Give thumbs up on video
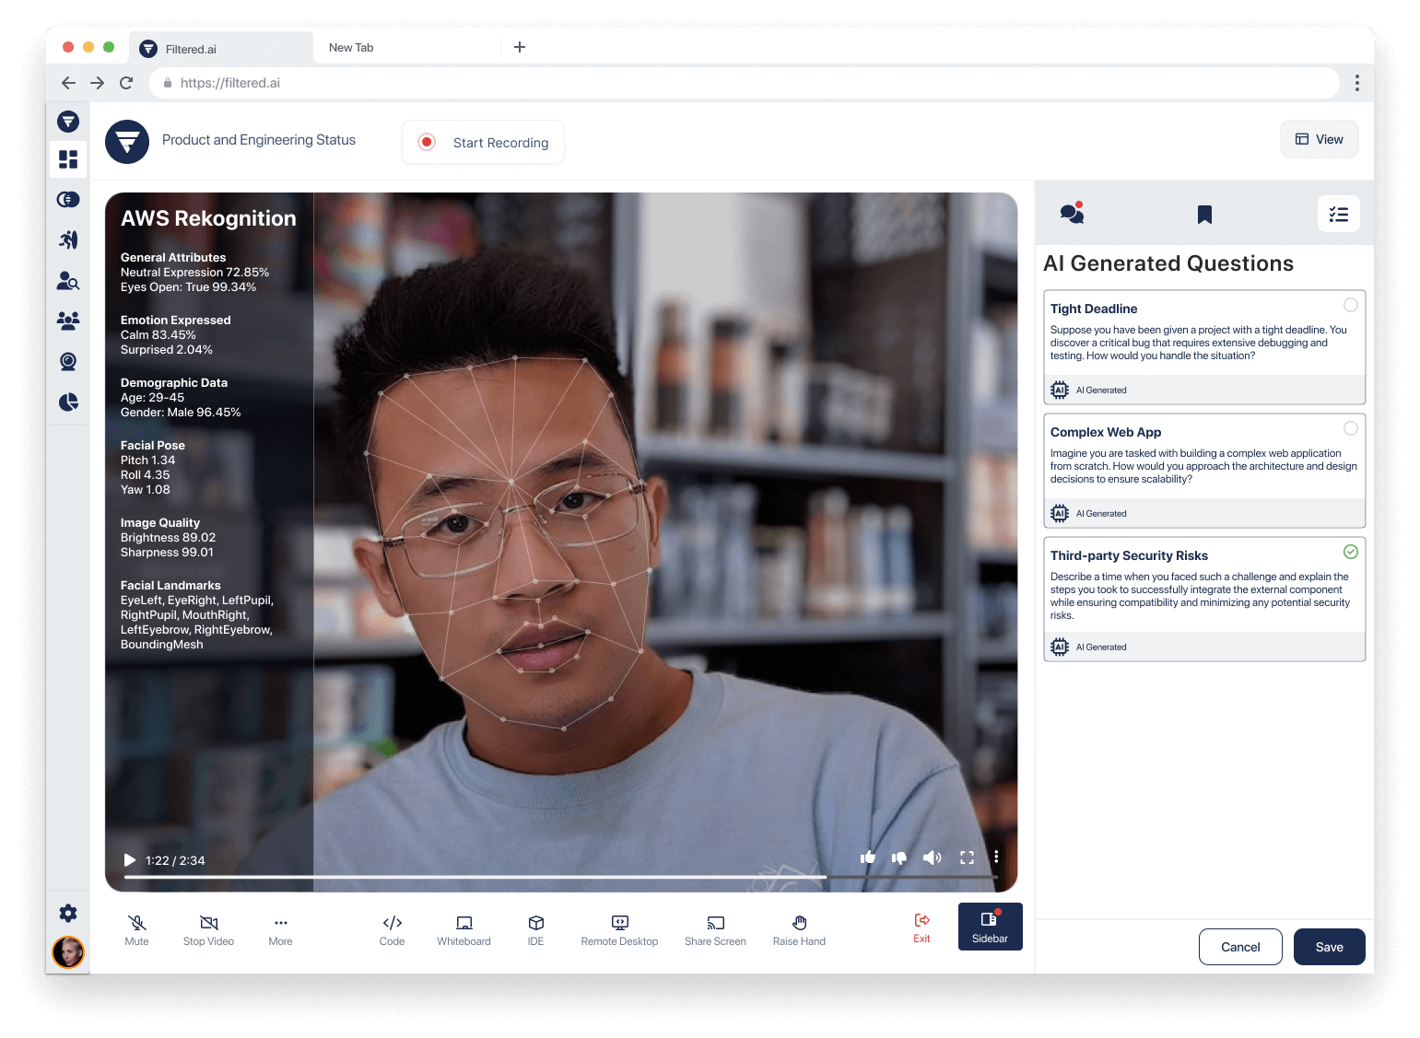The width and height of the screenshot is (1420, 1038). (x=868, y=857)
